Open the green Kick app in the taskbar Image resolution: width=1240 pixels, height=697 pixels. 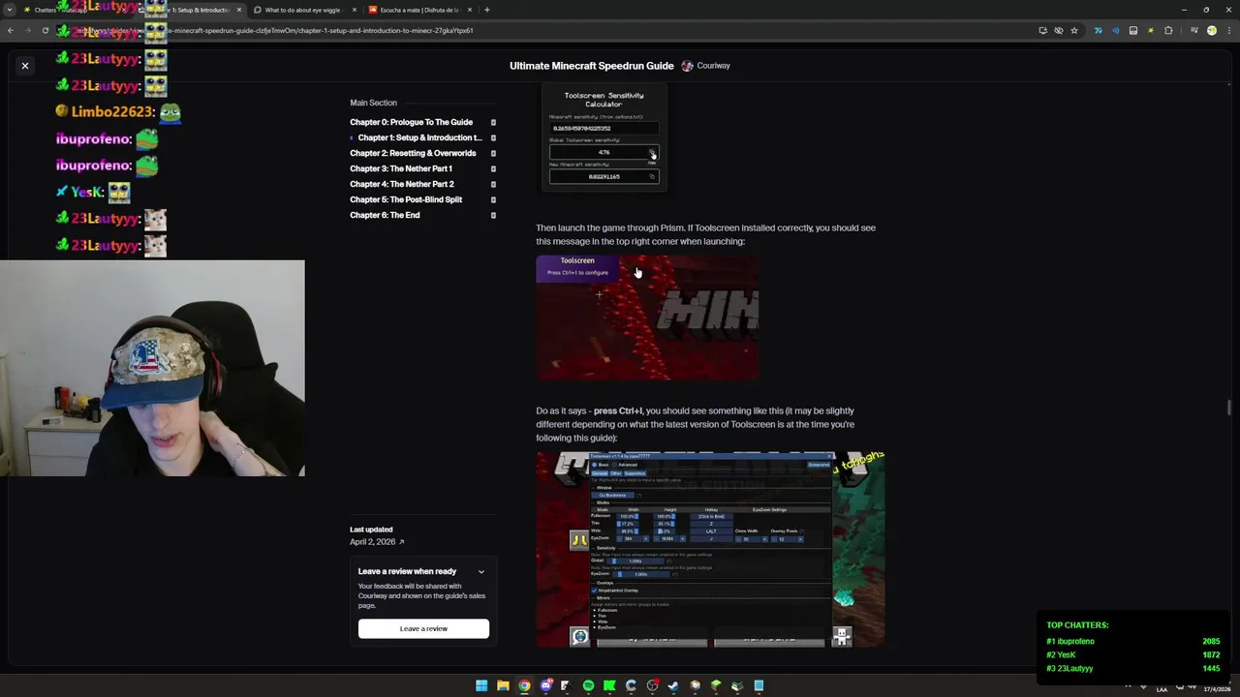[609, 685]
